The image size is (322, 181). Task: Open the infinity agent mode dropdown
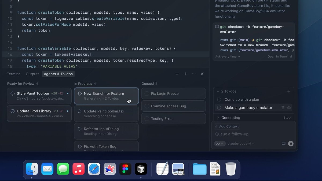tap(219, 144)
